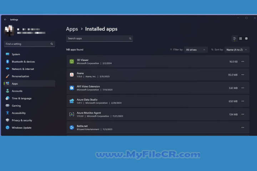Open Windows Update settings
257x171 pixels.
coord(30,128)
